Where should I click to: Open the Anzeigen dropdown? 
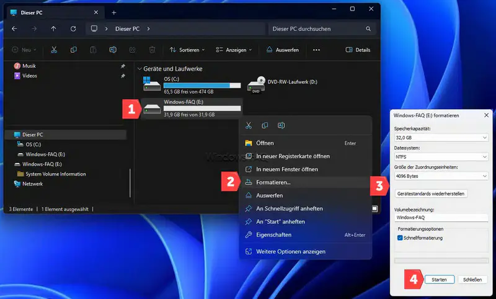point(234,50)
